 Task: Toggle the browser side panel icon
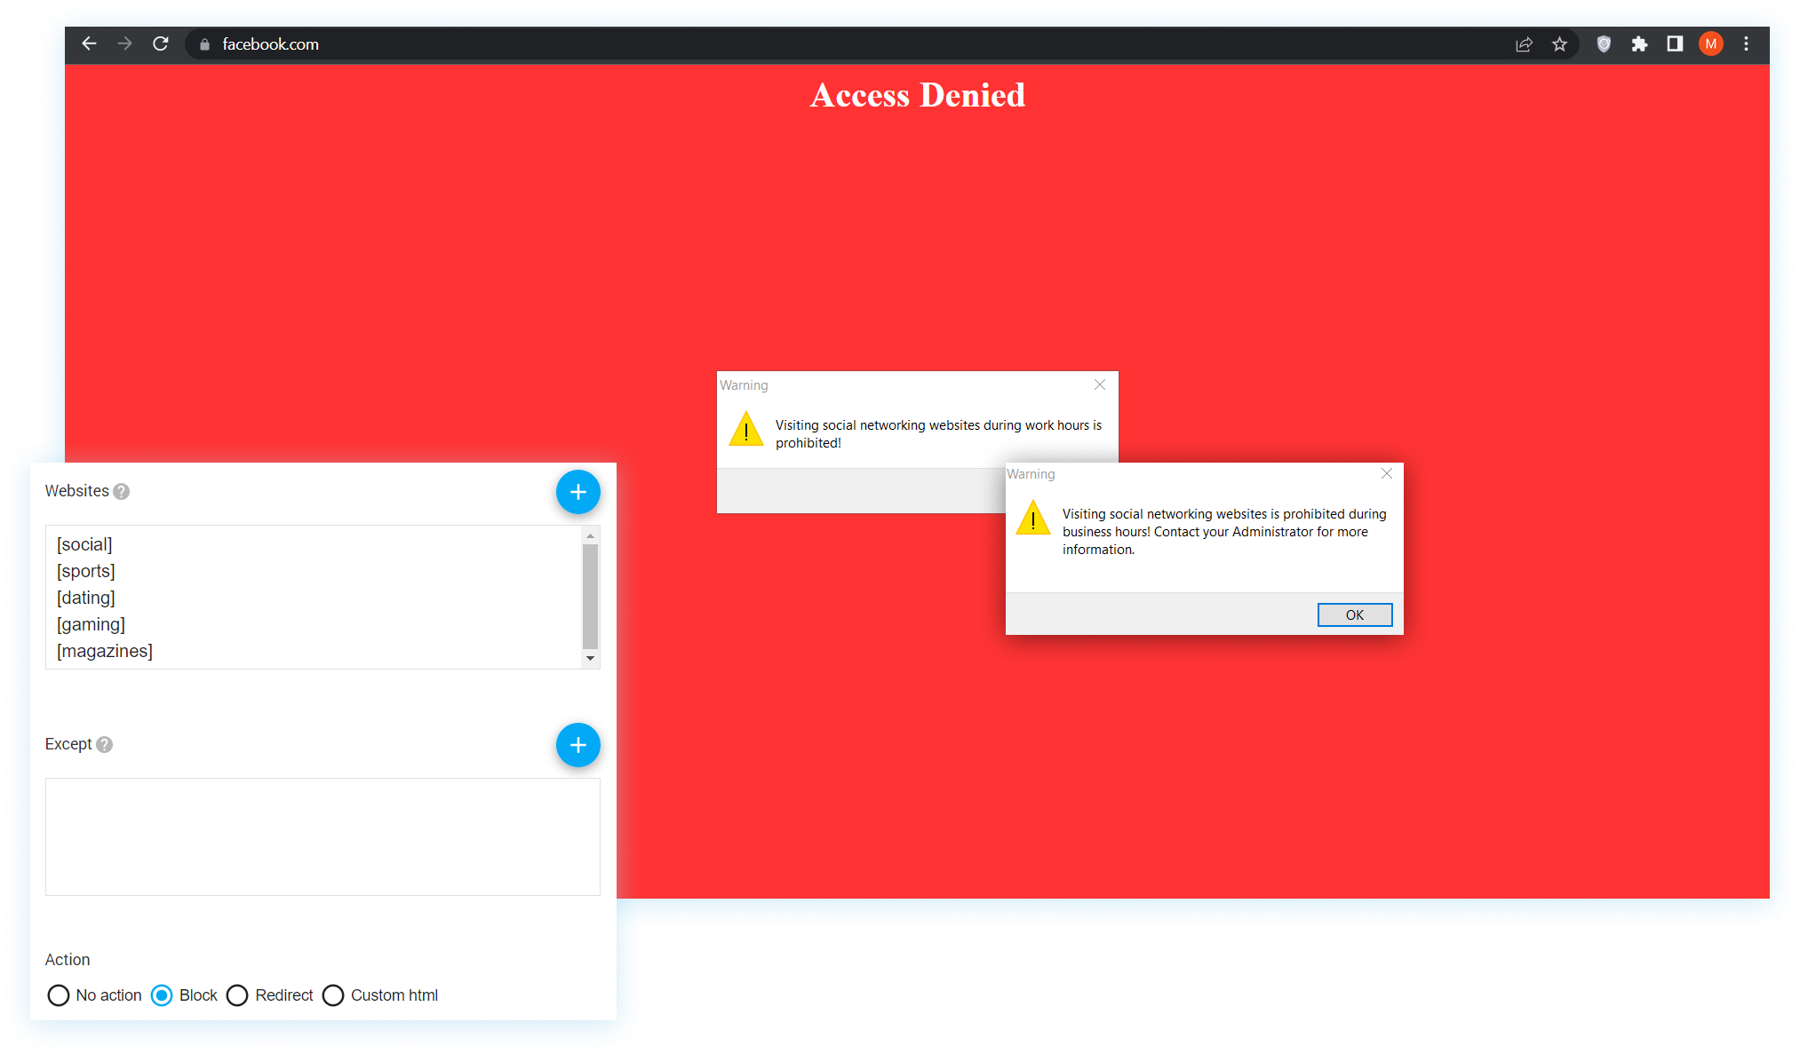tap(1675, 44)
